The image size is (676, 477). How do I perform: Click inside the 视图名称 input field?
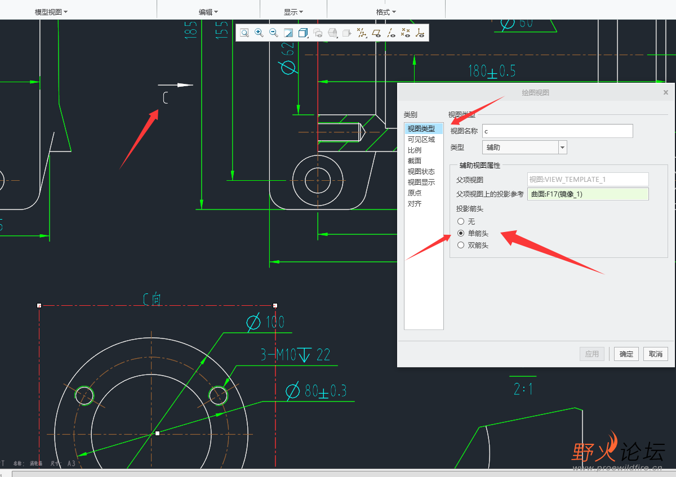tap(557, 131)
